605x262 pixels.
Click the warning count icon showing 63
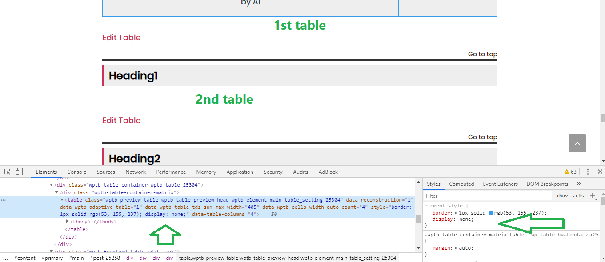[x=570, y=172]
